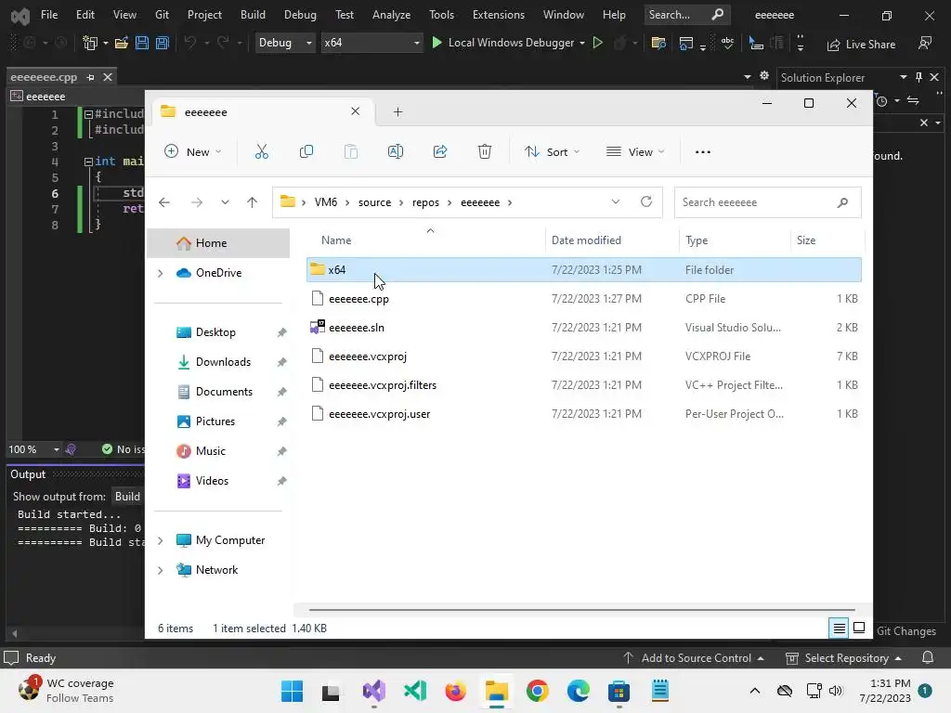Click Live Share in Visual Studio
Viewport: 951px width, 713px height.
click(x=861, y=45)
